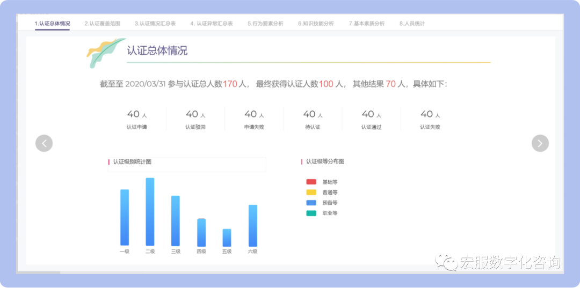Open the 8.人员统计 tab

pos(412,24)
